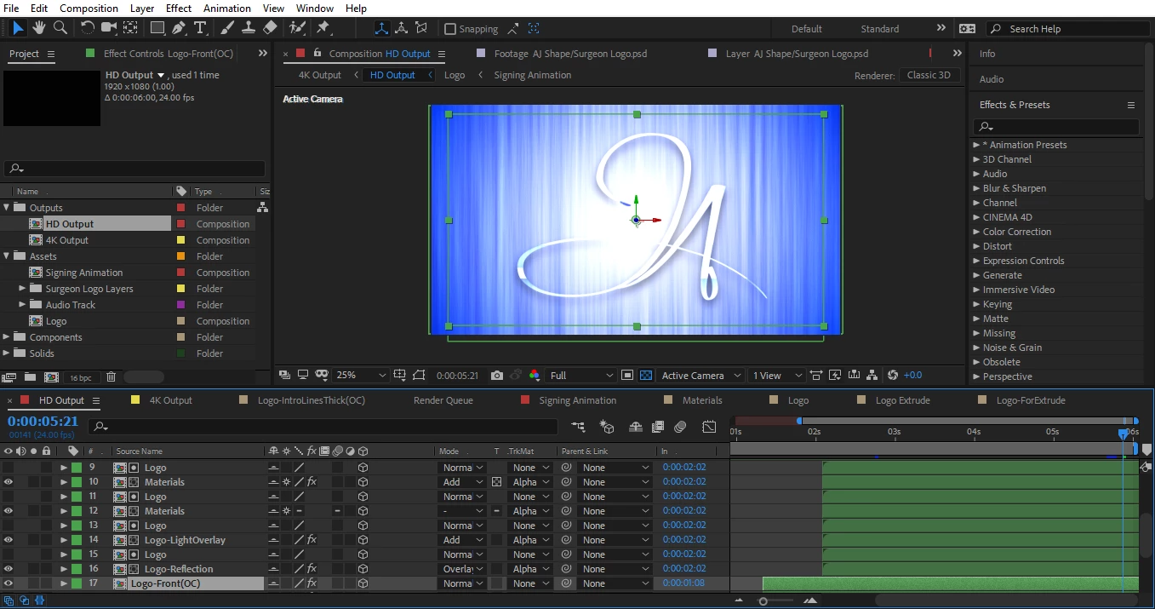Screen dimensions: 1155x609
Task: Enable Local Axis mode
Action: 382,28
